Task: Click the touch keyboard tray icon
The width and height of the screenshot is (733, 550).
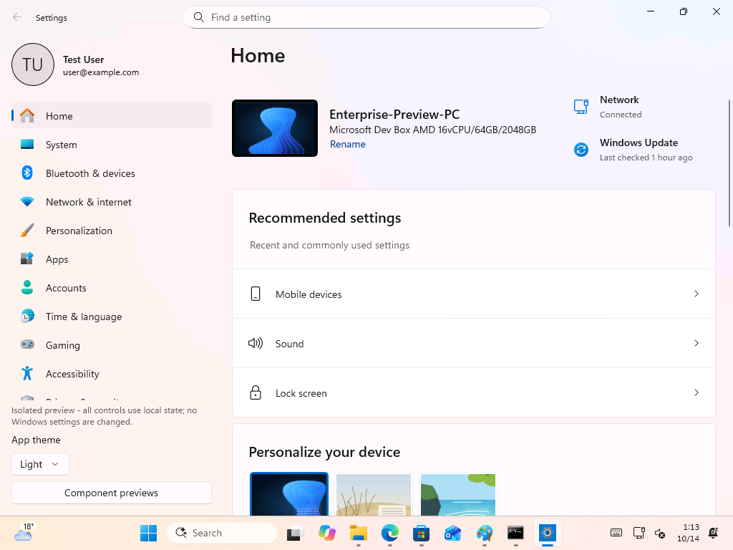Action: [x=616, y=533]
